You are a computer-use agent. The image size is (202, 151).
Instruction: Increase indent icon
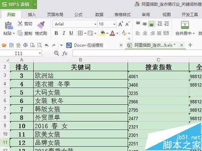[166, 24]
